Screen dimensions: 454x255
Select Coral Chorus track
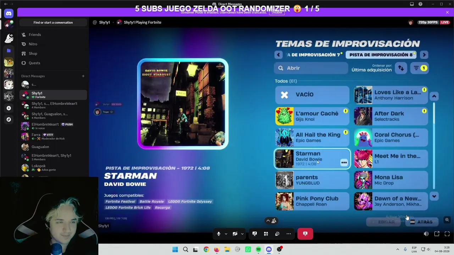(x=391, y=137)
